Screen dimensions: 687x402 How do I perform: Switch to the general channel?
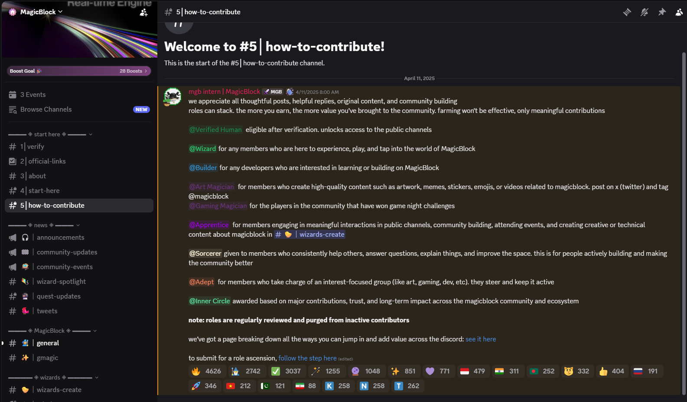[x=48, y=343]
